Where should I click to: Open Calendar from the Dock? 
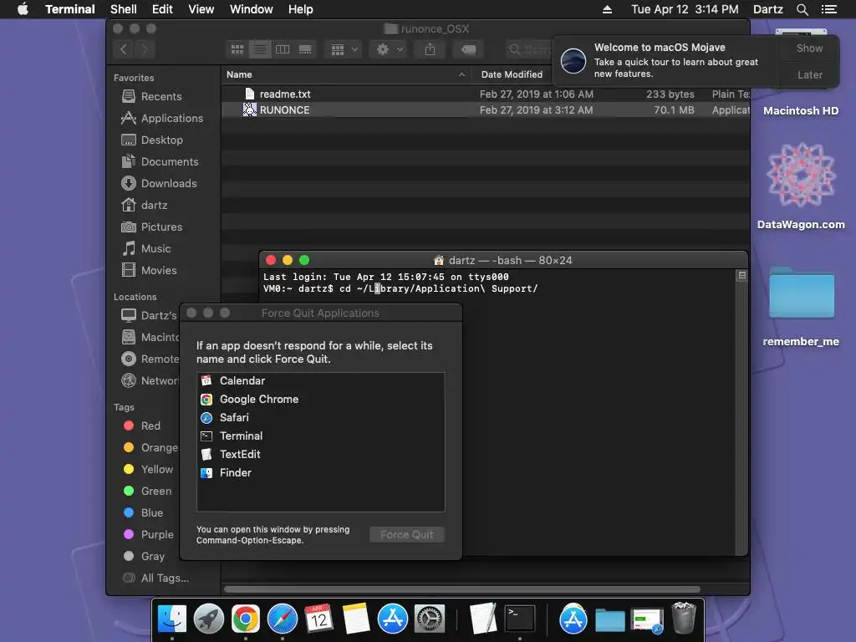(x=318, y=619)
